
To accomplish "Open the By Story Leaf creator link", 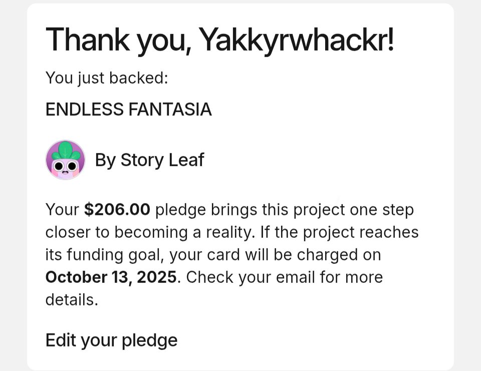I will point(149,160).
